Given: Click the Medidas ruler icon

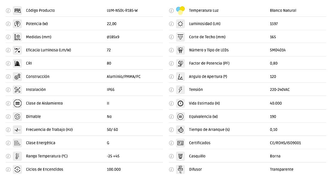Looking at the screenshot, I should tap(17, 37).
